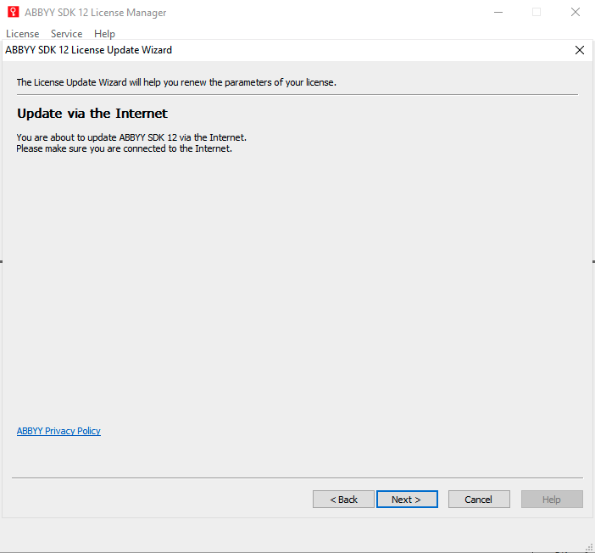Click the greyed-out Help button

(552, 499)
